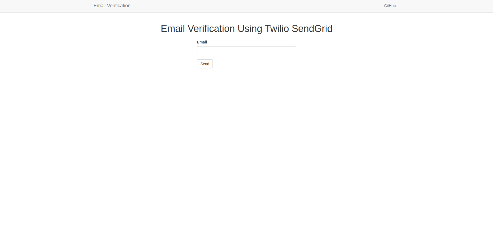Click the word Twilio in the heading
Viewport: 493px width, 250px height.
pyautogui.click(x=277, y=29)
